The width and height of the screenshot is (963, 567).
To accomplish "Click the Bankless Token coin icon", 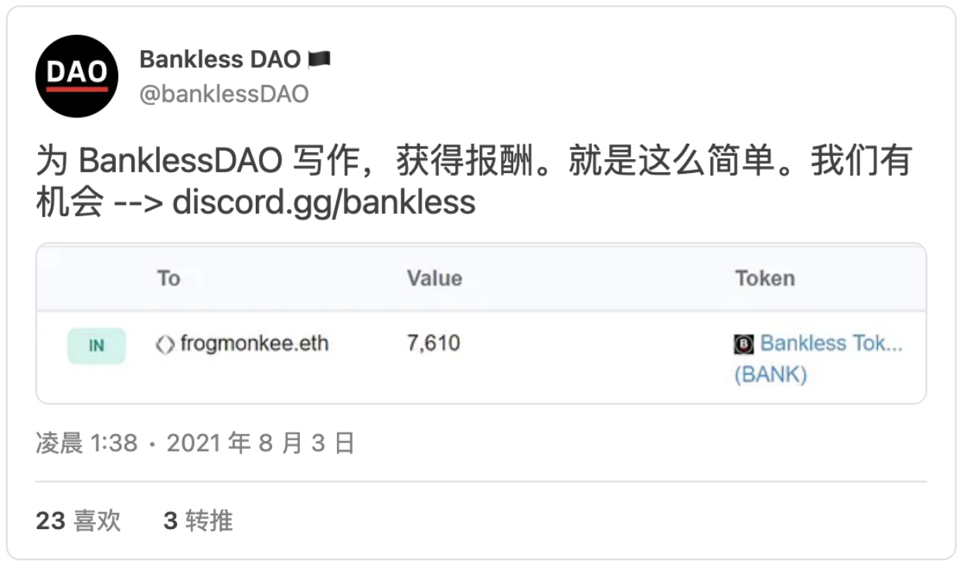I will coord(744,344).
